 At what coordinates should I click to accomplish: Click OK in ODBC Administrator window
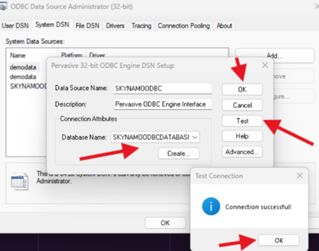tap(165, 223)
